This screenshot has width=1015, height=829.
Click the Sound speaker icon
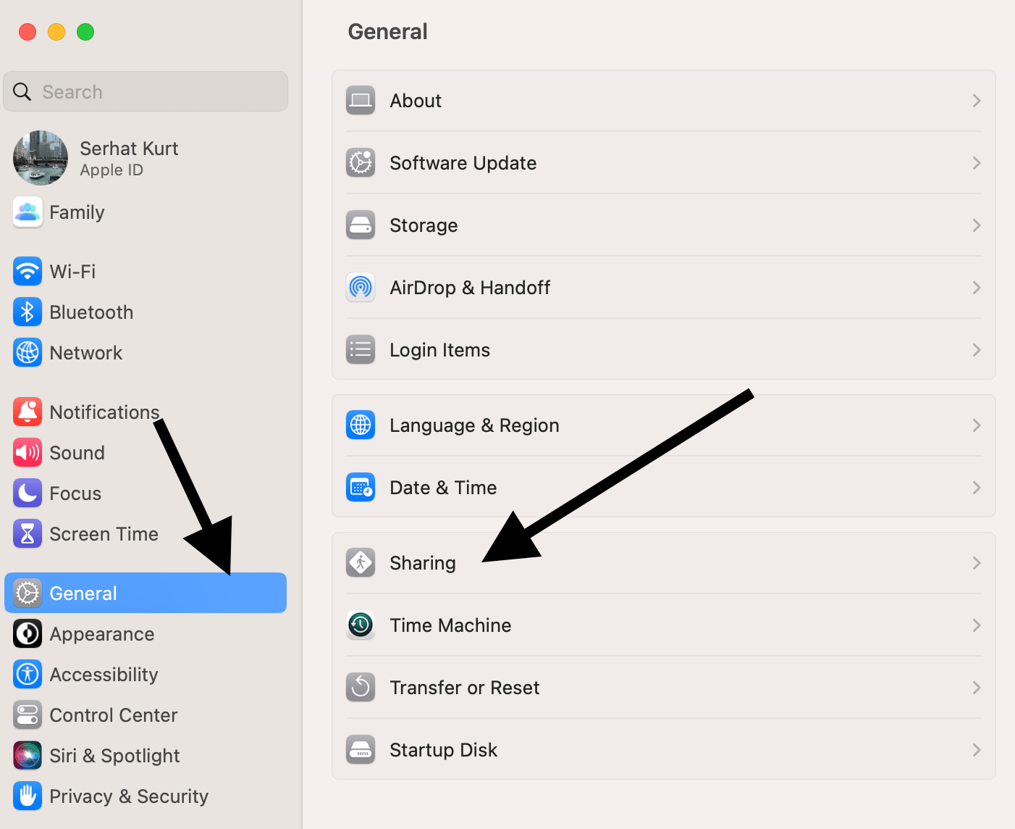28,453
